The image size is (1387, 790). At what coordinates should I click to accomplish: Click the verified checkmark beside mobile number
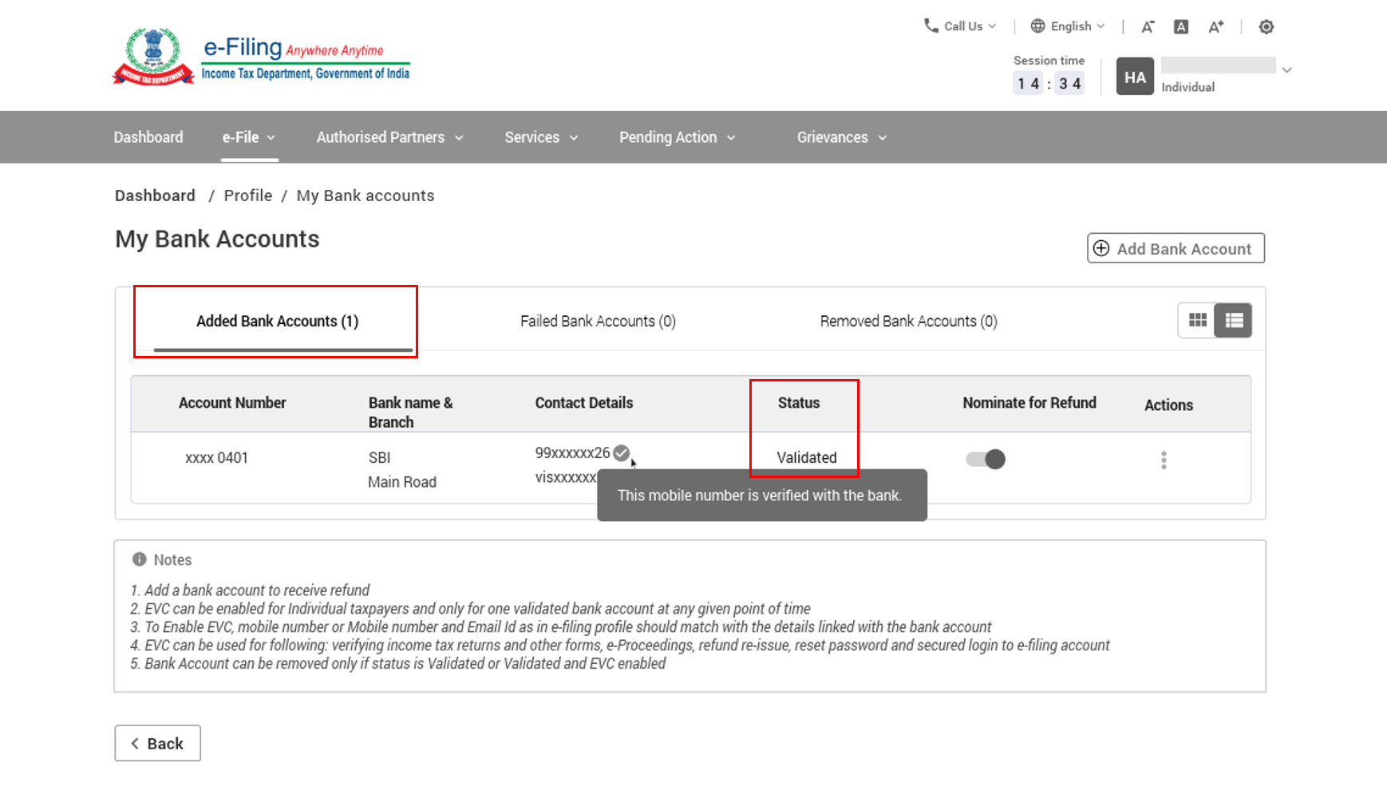622,453
